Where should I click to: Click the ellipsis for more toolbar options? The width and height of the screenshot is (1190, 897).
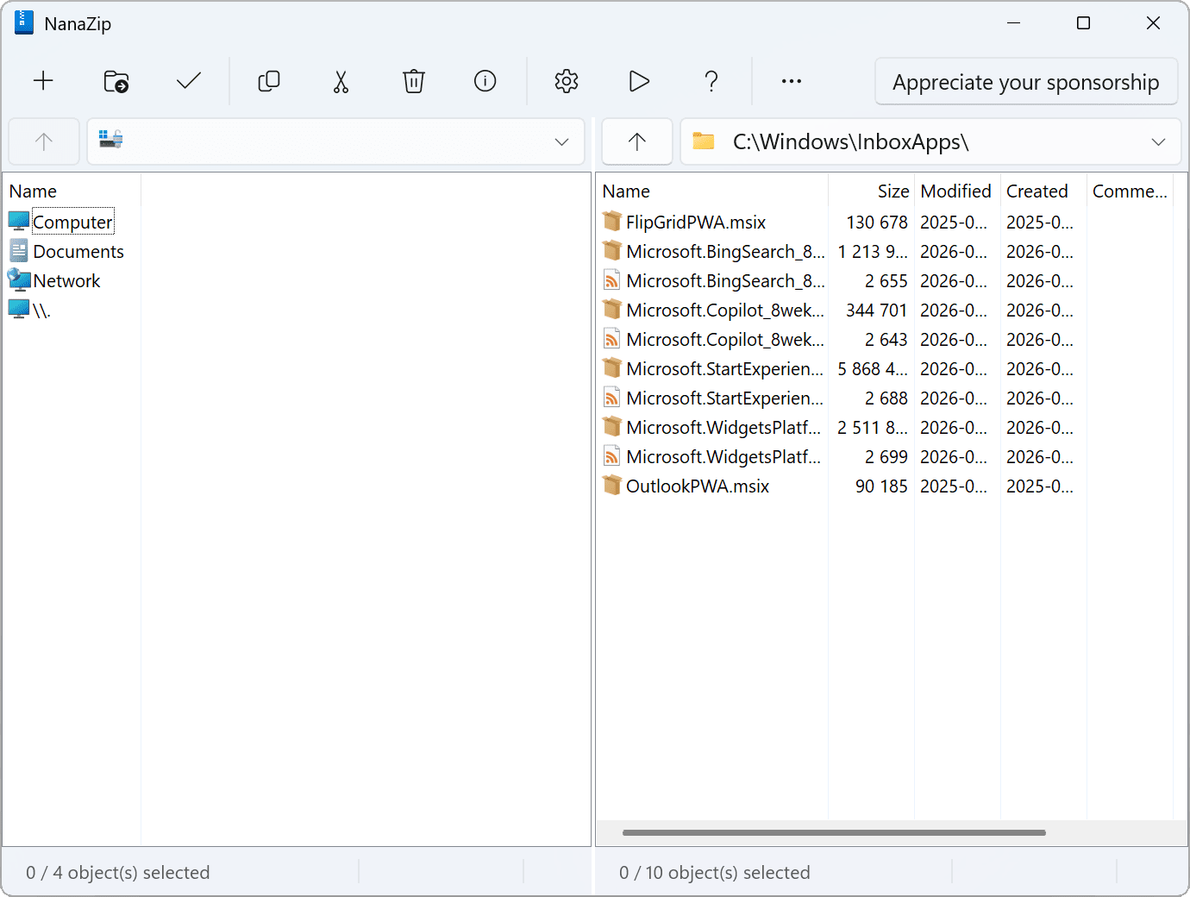792,81
